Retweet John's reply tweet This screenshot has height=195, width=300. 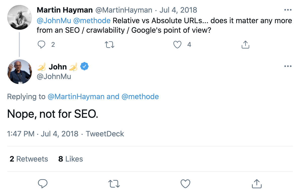coord(114,184)
